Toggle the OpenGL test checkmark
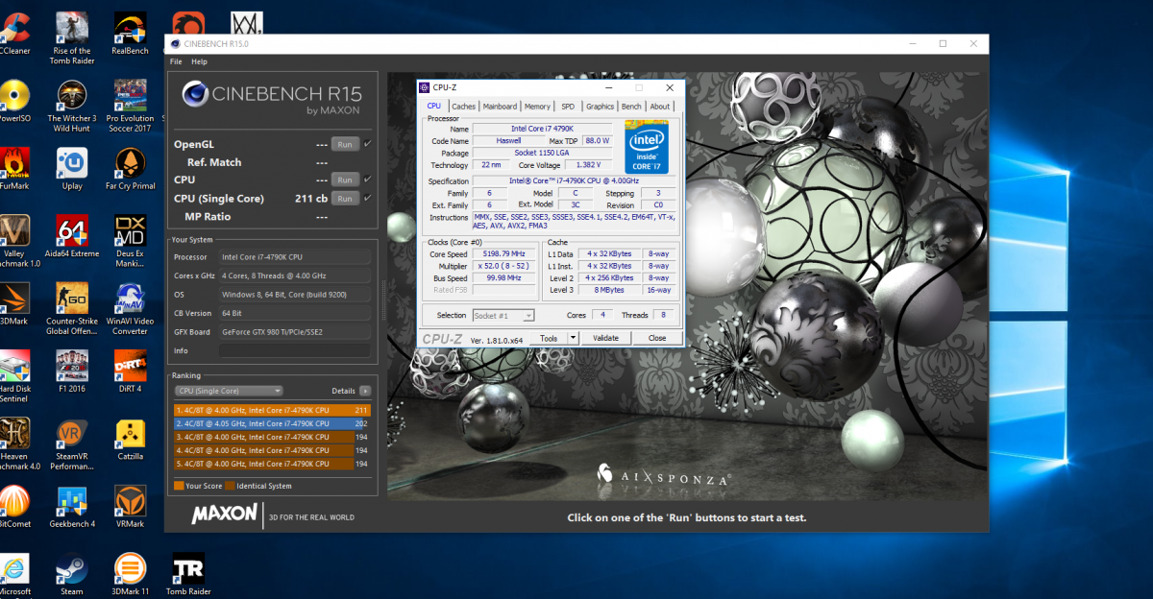 click(367, 144)
